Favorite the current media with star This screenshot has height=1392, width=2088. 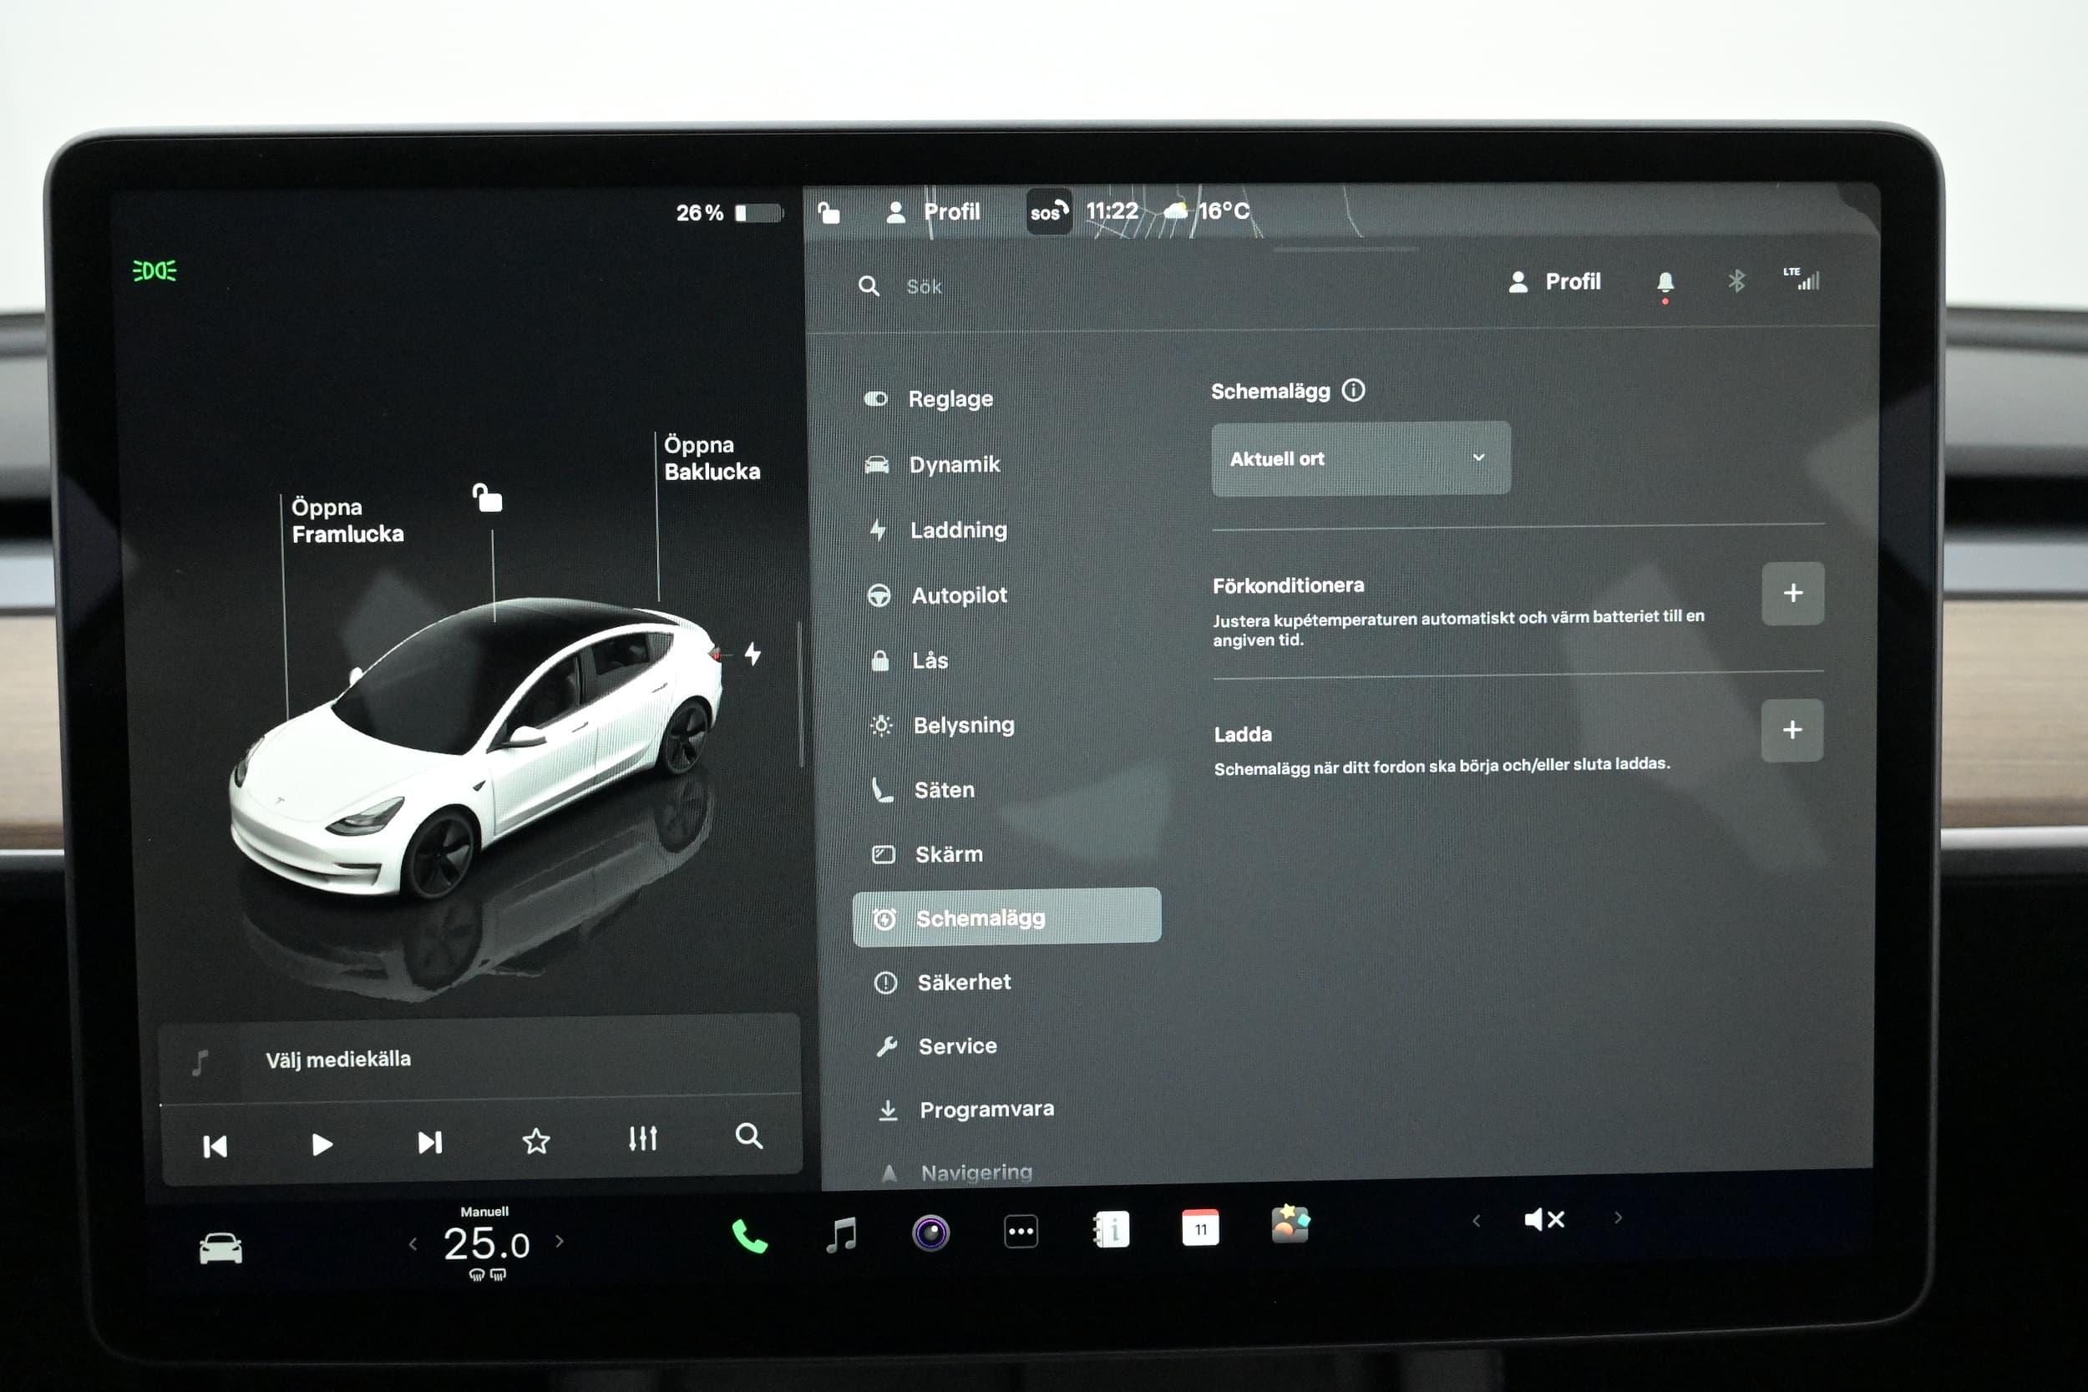click(x=536, y=1141)
